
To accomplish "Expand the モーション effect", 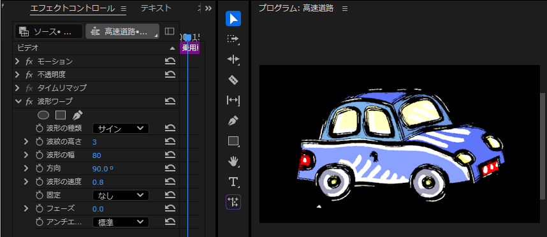I will point(17,62).
